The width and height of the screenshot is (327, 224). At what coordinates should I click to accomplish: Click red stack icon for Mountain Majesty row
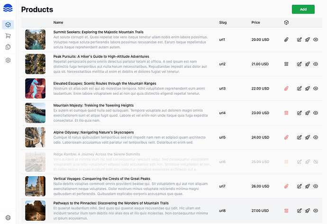tap(286, 113)
